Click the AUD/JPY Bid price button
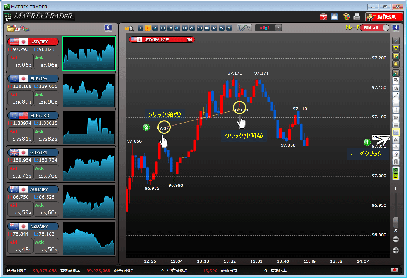The width and height of the screenshot is (407, 278). (x=20, y=209)
